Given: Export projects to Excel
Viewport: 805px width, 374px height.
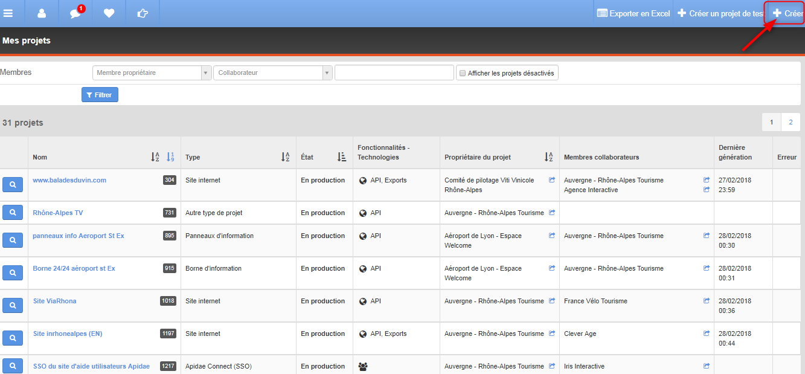Looking at the screenshot, I should pyautogui.click(x=633, y=13).
